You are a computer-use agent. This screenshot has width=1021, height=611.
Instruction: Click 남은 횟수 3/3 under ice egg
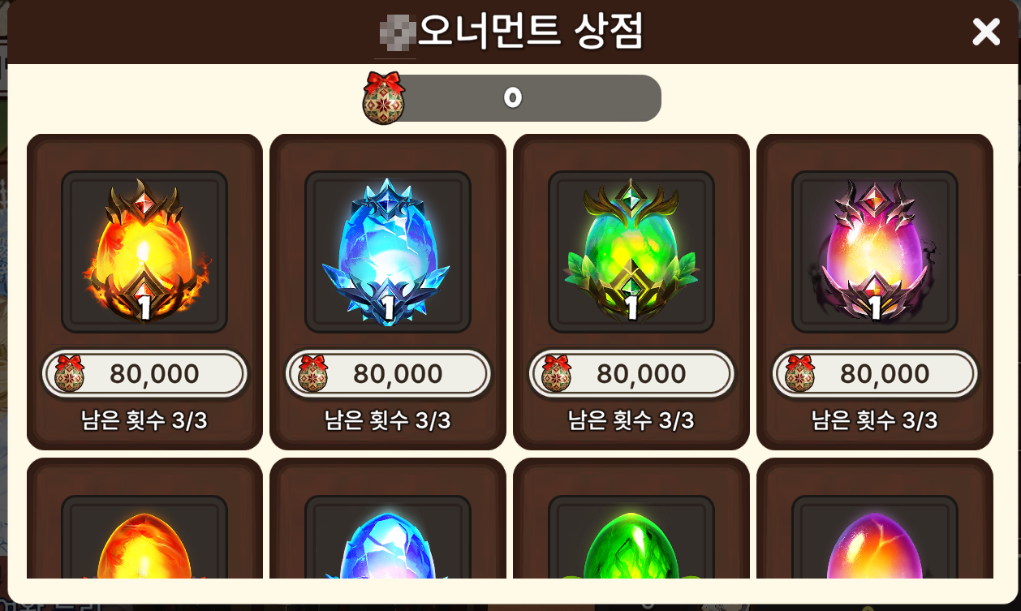pyautogui.click(x=388, y=420)
